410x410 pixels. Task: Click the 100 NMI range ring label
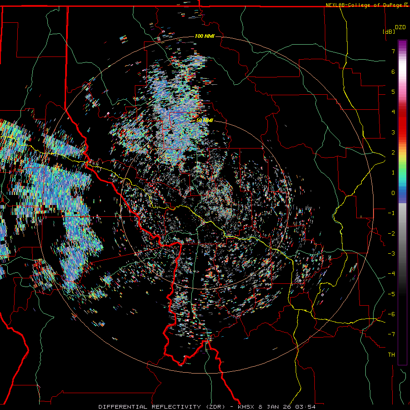[x=205, y=36]
